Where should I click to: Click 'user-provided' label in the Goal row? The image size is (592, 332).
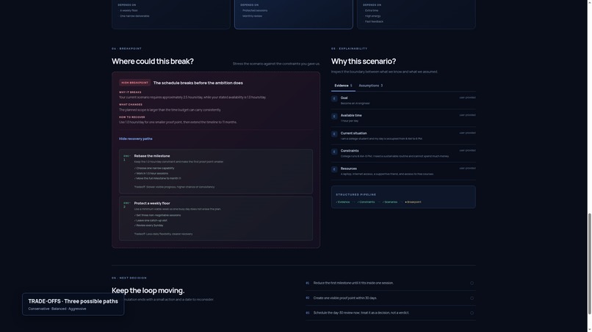point(467,97)
